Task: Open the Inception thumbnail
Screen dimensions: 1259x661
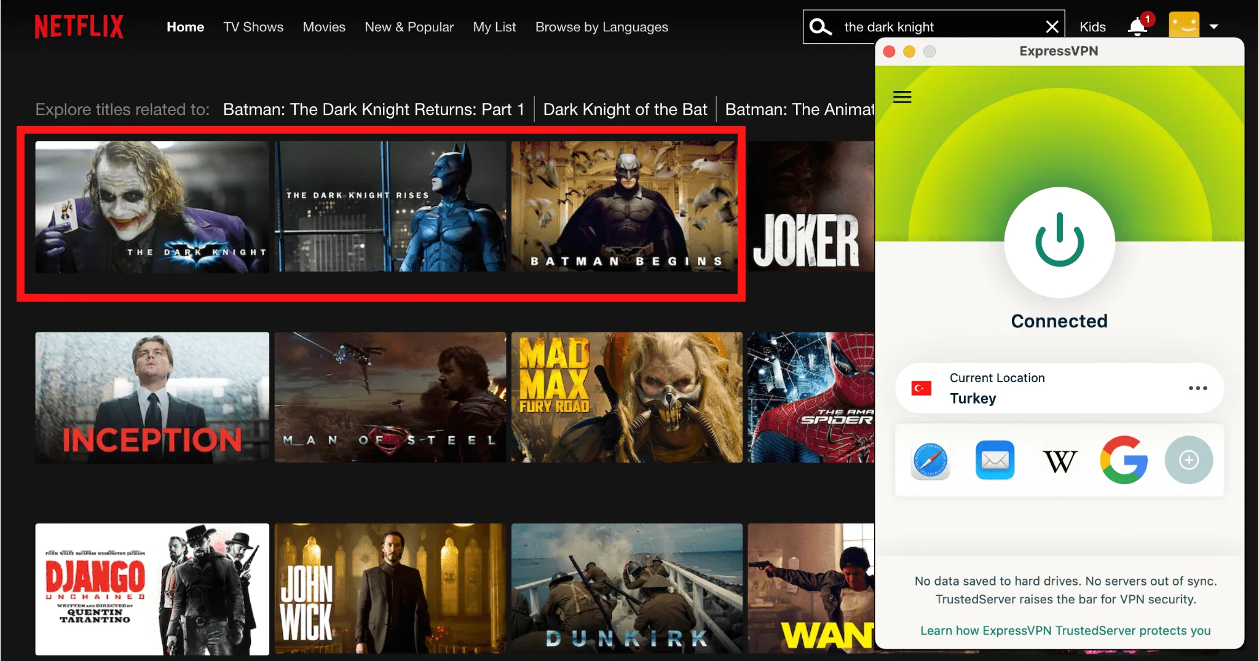Action: coord(152,397)
